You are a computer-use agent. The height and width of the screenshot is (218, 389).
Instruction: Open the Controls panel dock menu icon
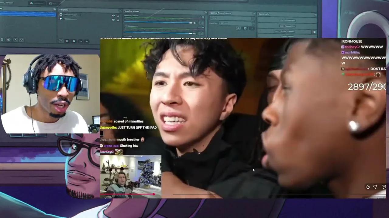click(x=315, y=15)
